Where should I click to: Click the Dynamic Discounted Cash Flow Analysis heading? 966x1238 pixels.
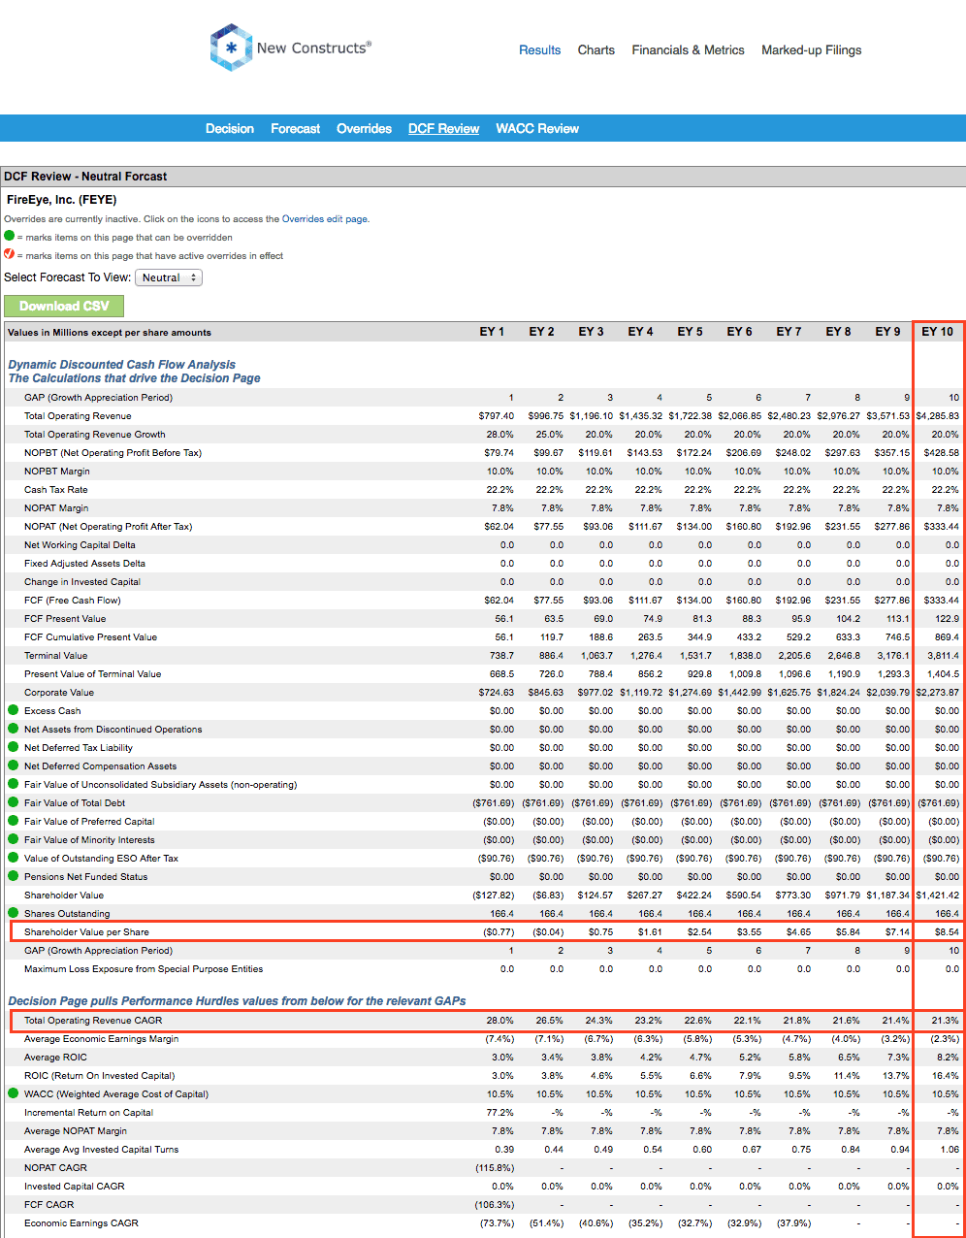tap(122, 365)
